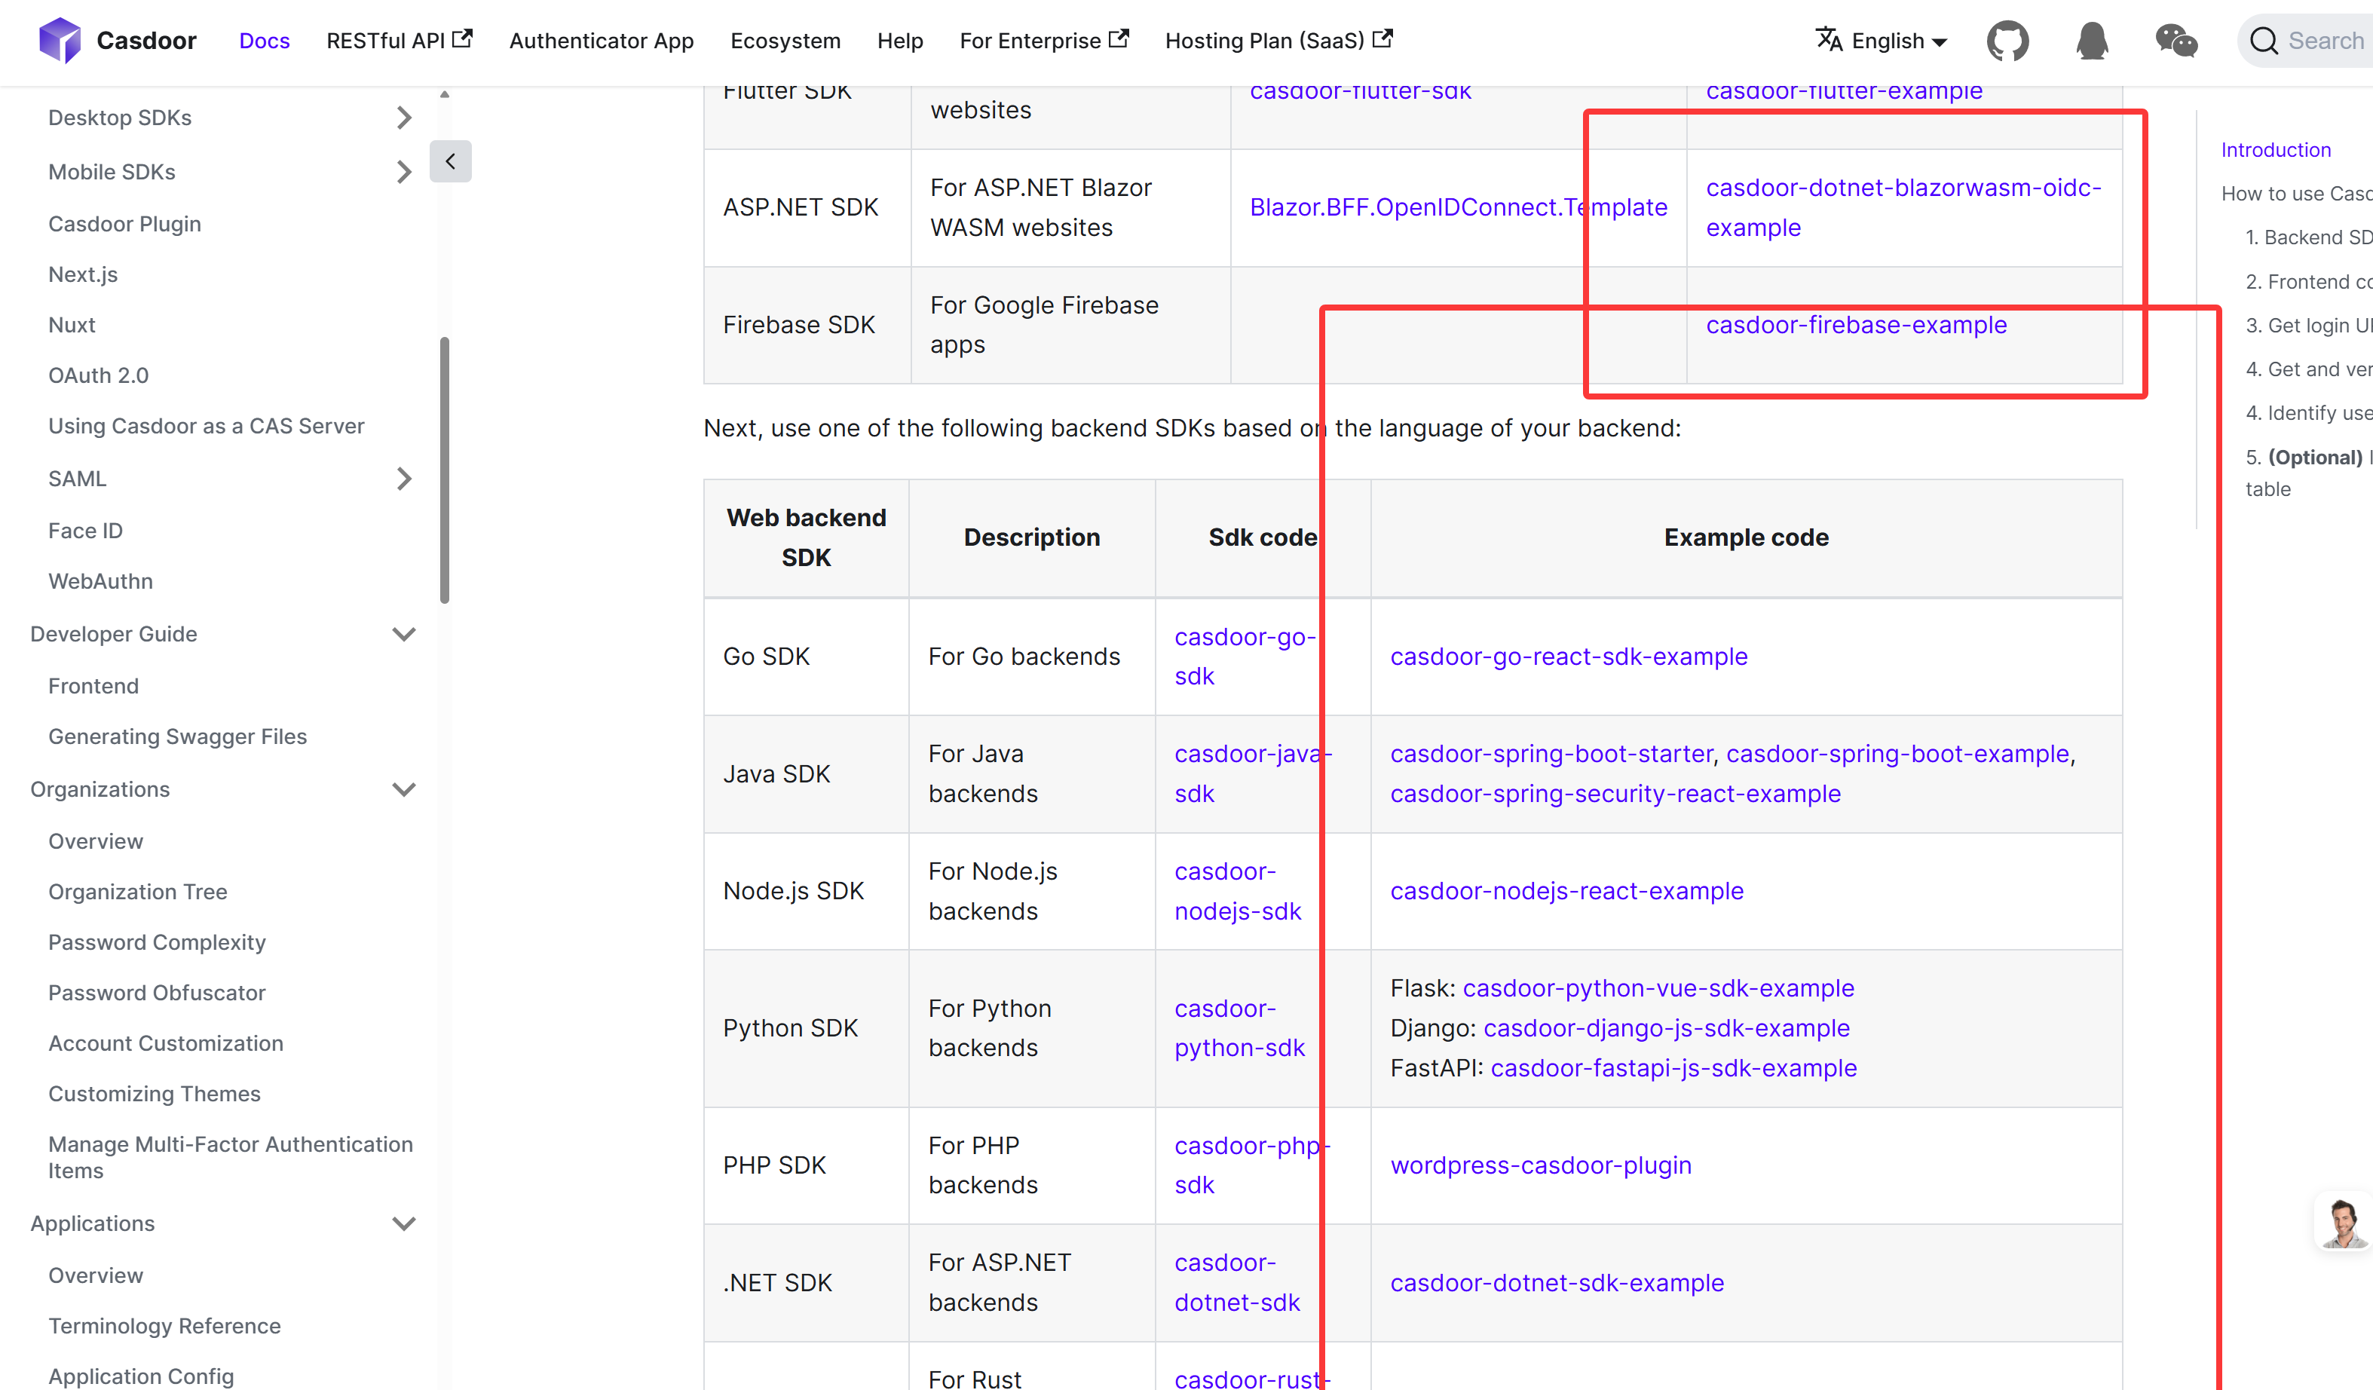
Task: Expand the Mobile SDKs section
Action: [x=403, y=171]
